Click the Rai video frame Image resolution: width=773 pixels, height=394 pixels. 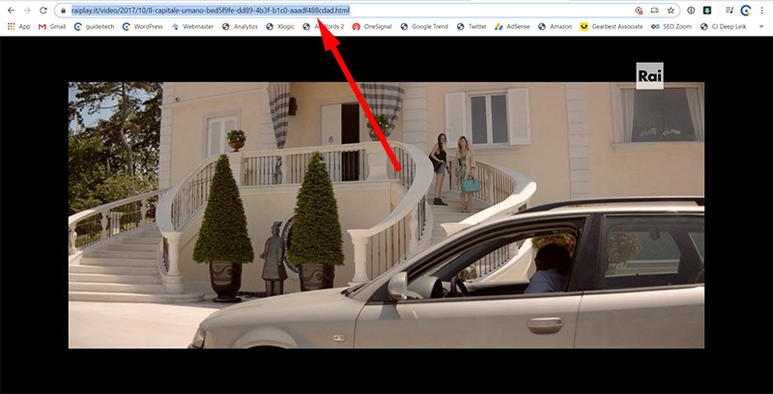pyautogui.click(x=386, y=215)
